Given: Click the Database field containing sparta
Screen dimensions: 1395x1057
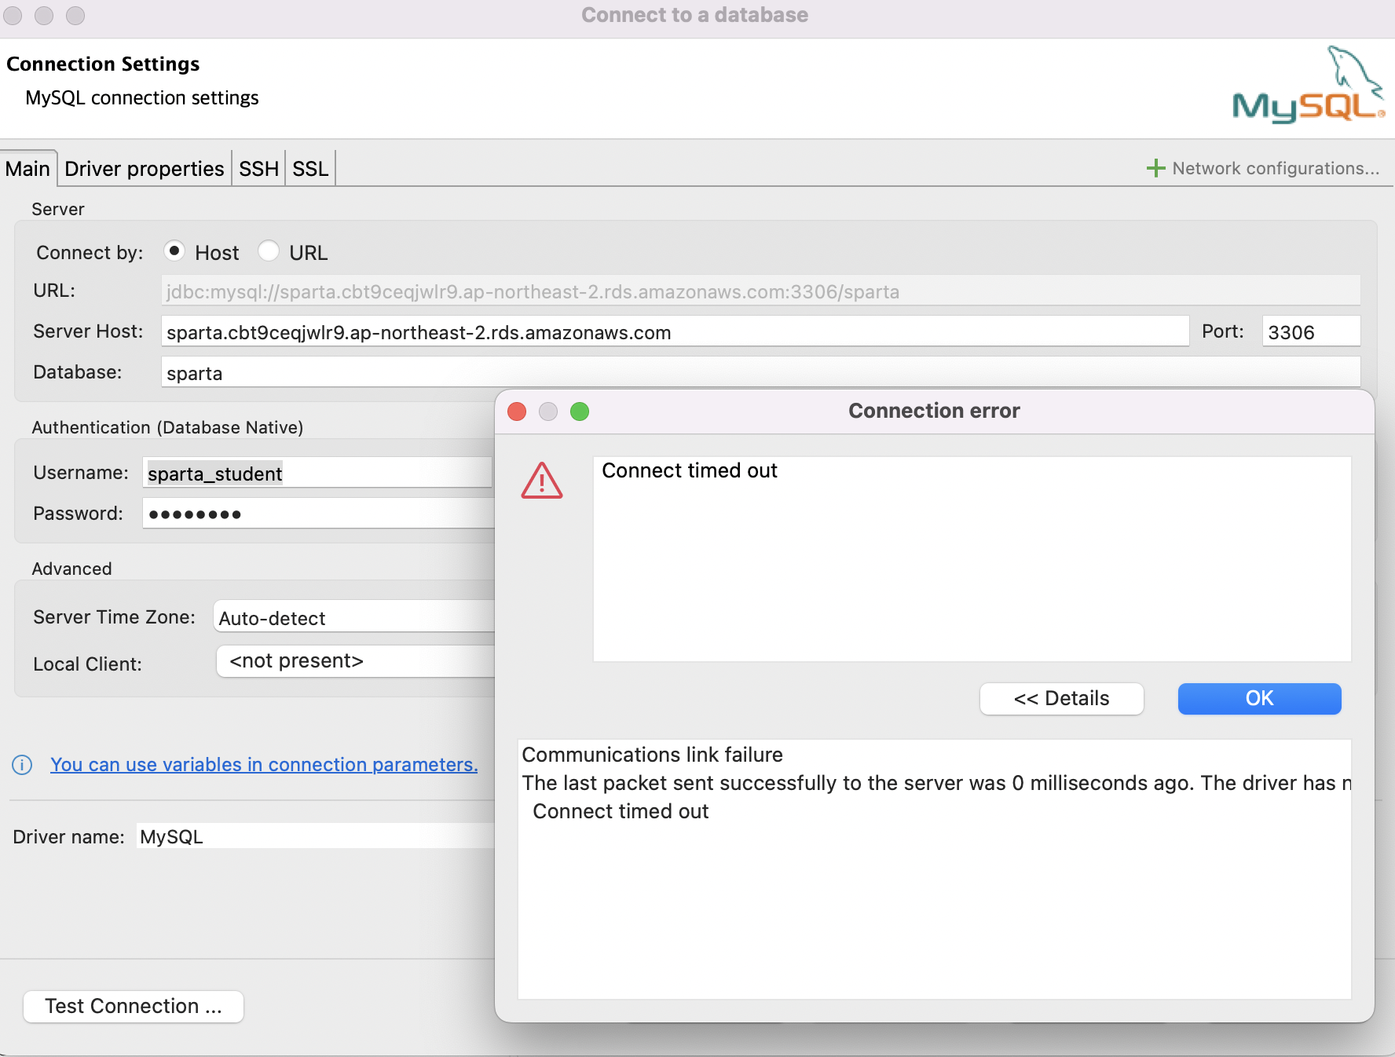Looking at the screenshot, I should click(760, 372).
